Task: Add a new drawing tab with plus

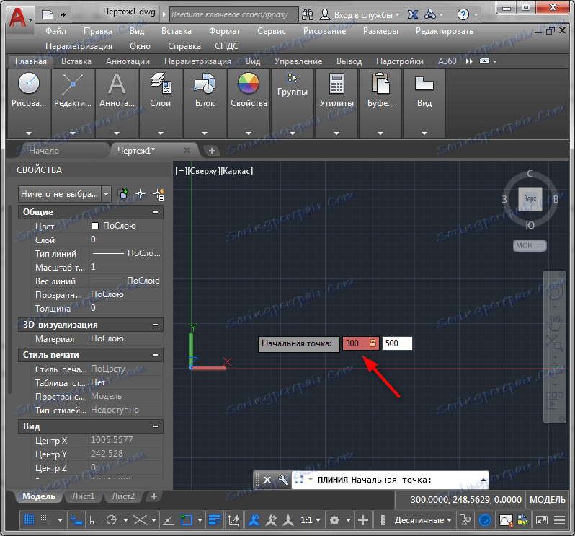Action: (212, 151)
